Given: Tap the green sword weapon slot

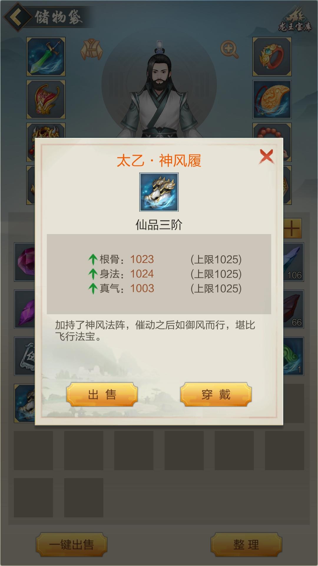Looking at the screenshot, I should 46,57.
